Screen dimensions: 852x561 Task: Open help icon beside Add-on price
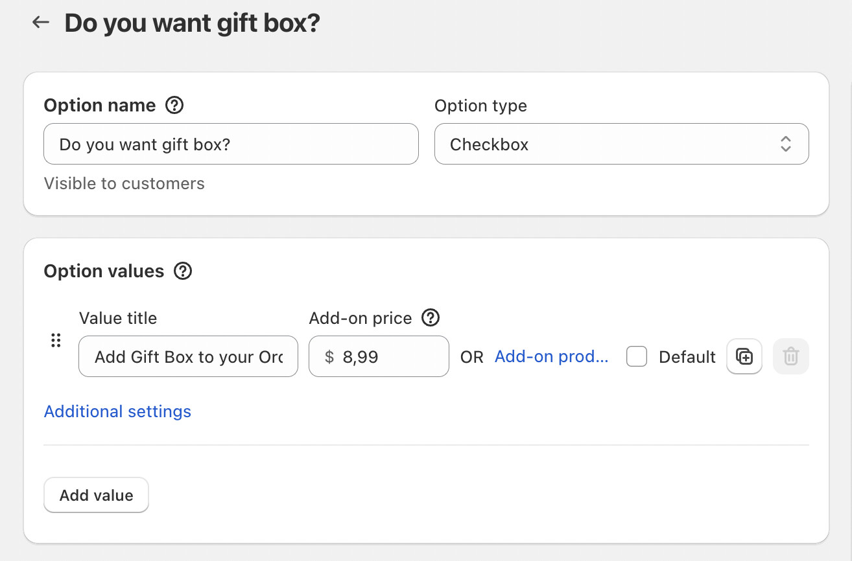click(x=431, y=318)
